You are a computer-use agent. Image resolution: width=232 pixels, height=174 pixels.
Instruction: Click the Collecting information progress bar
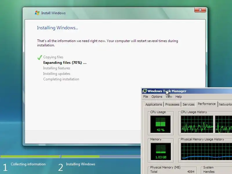[x=30, y=156]
